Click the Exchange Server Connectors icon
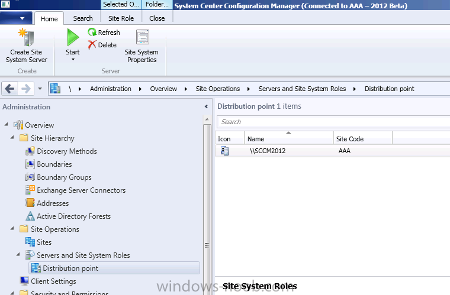This screenshot has height=295, width=450. 30,190
